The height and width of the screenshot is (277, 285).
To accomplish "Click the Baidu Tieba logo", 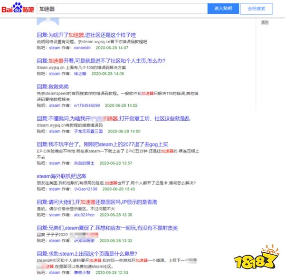I will coord(18,8).
